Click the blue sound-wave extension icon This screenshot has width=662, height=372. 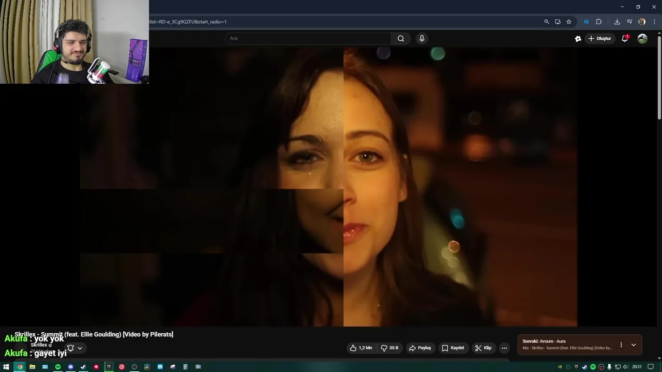coord(585,22)
